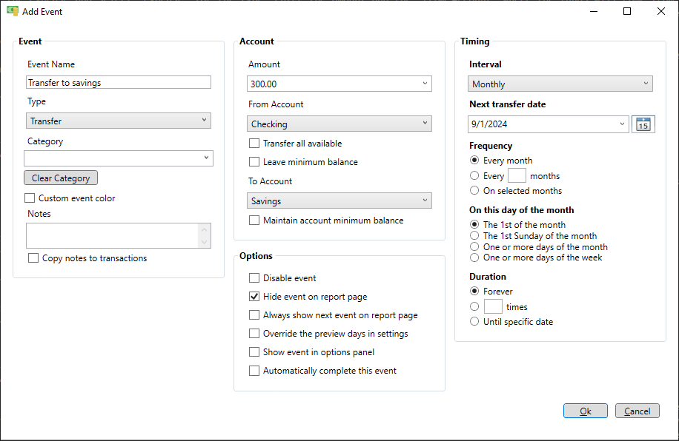Image resolution: width=679 pixels, height=441 pixels.
Task: Check Copy notes to transactions
Action: point(33,257)
